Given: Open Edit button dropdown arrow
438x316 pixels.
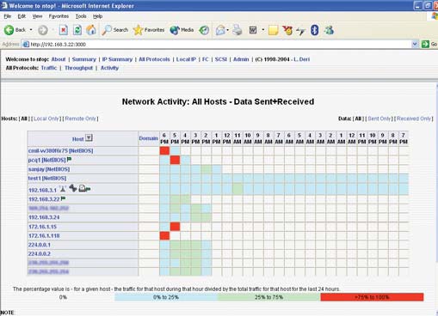Looking at the screenshot, I should click(262, 30).
